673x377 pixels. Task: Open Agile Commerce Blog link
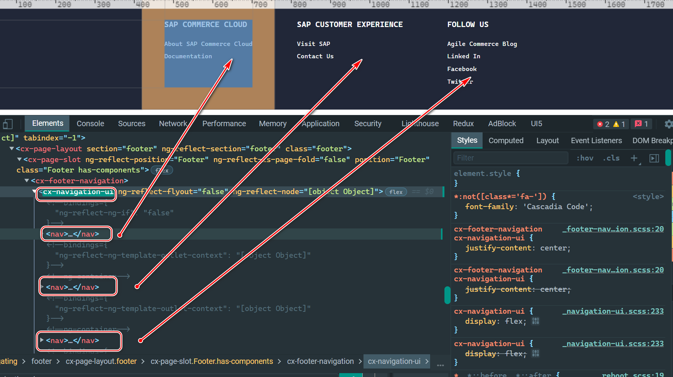482,44
